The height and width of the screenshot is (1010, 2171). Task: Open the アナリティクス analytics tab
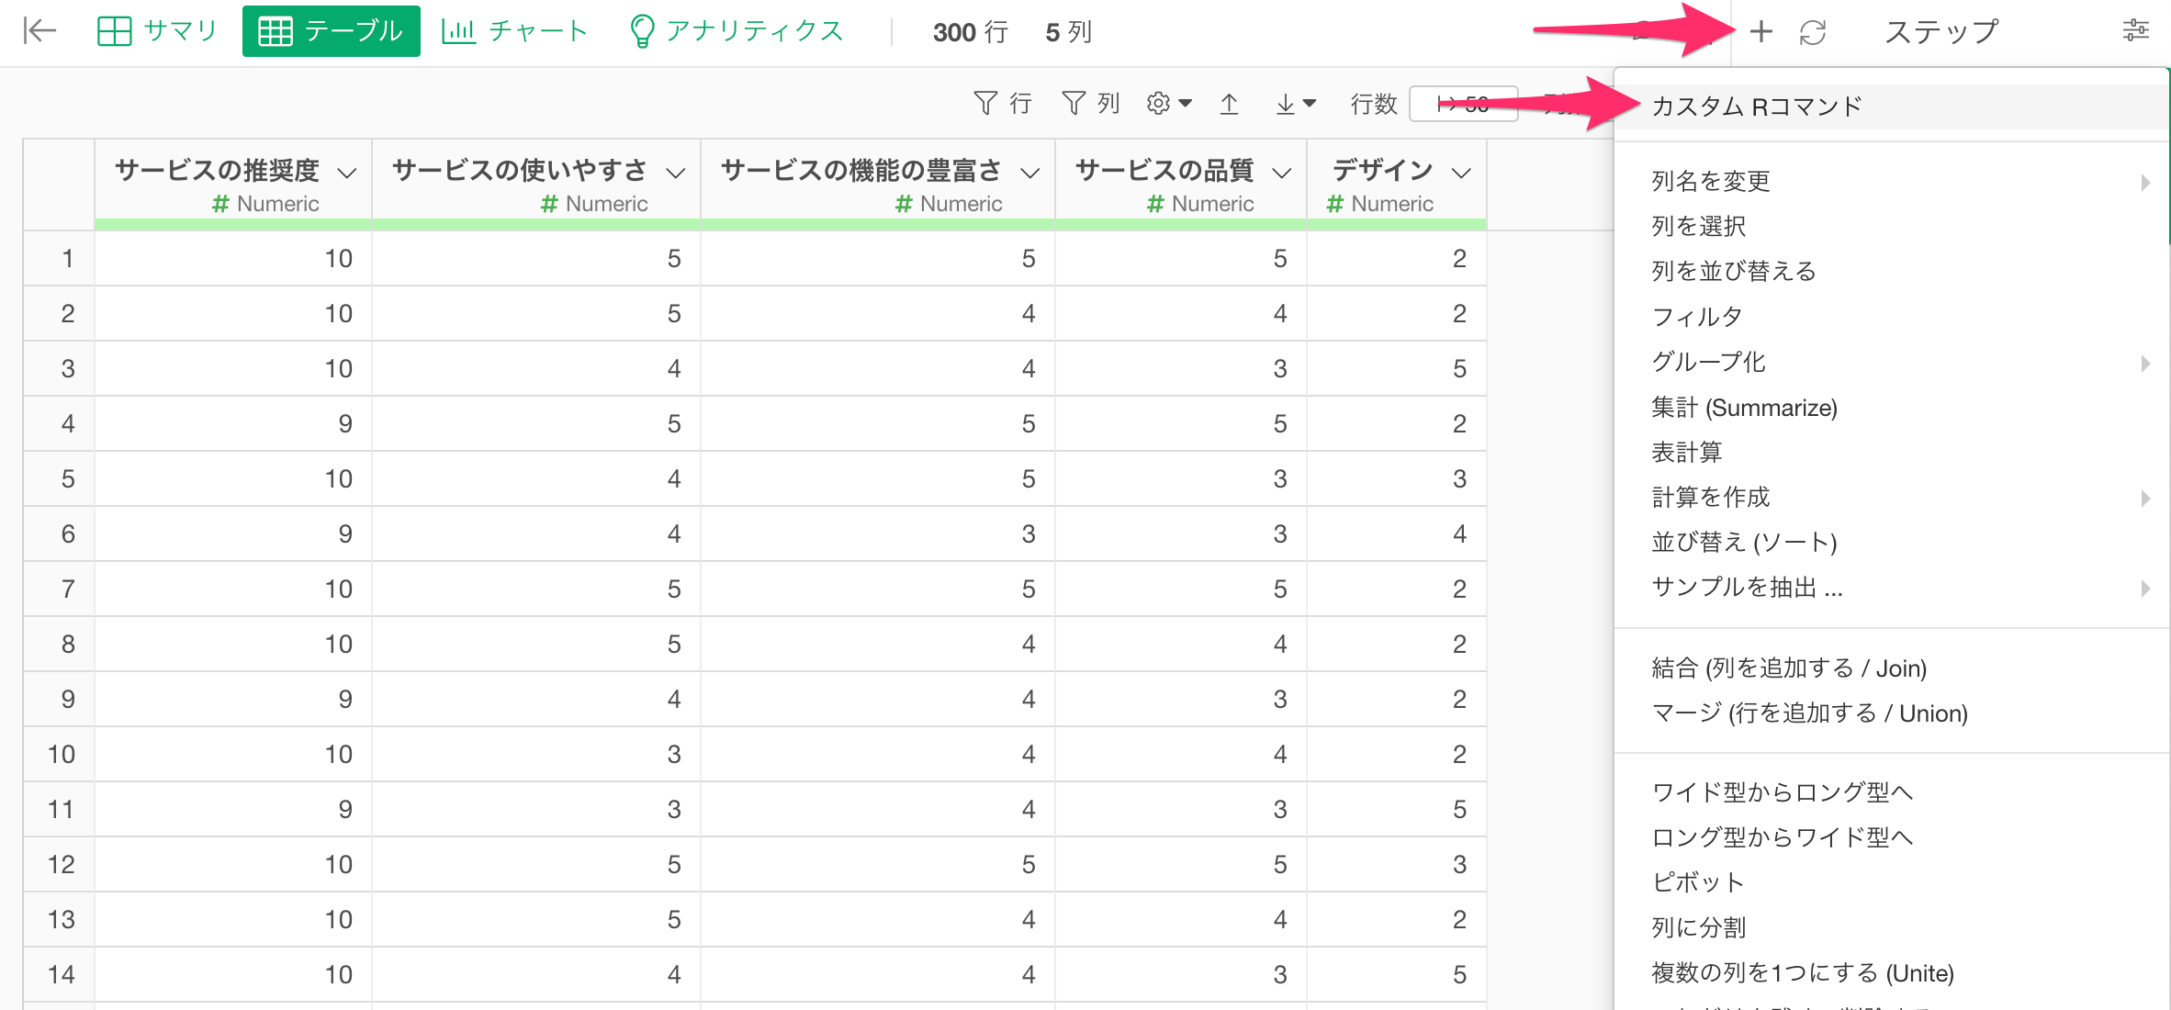tap(736, 31)
